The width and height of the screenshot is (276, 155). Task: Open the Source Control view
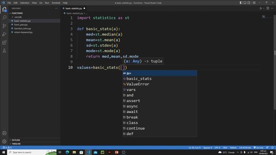click(x=4, y=26)
